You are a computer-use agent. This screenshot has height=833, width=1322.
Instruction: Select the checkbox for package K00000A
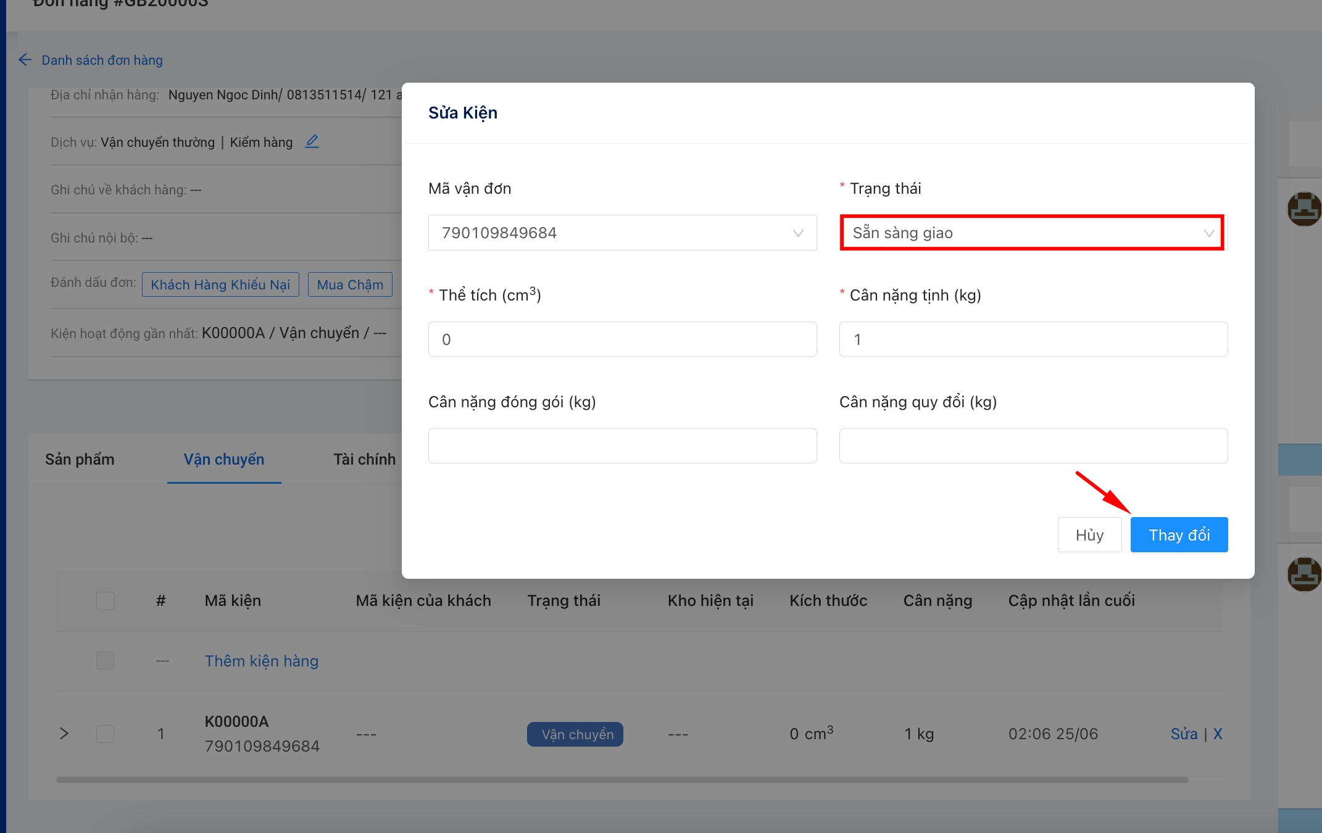click(x=105, y=734)
